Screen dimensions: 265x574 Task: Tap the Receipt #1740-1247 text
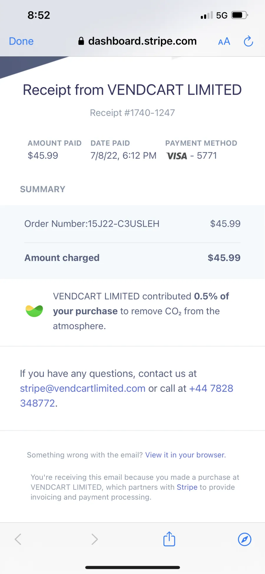tap(132, 113)
